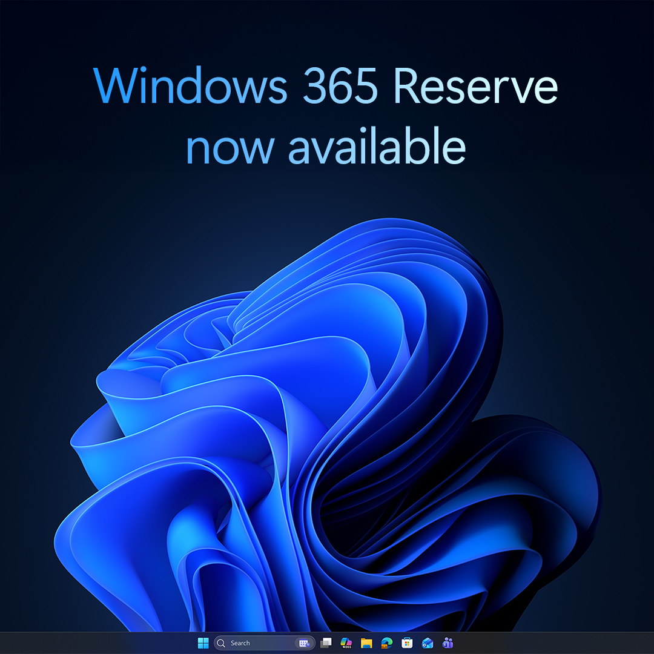Click the now available subtitle text
The image size is (654, 654).
tap(327, 145)
